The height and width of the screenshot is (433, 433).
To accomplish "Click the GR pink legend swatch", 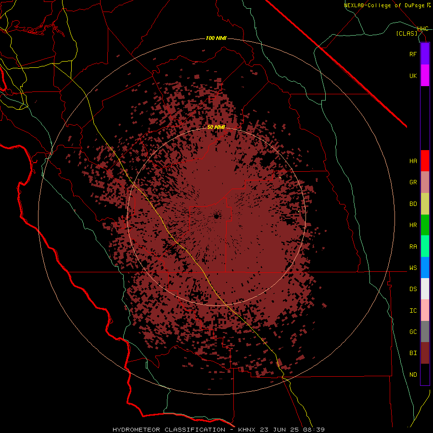I will click(x=425, y=182).
